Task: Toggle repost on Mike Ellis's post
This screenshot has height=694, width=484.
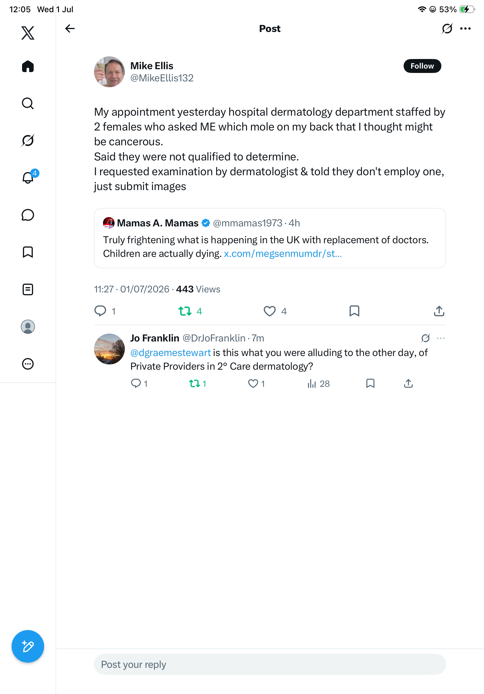Action: click(x=185, y=311)
